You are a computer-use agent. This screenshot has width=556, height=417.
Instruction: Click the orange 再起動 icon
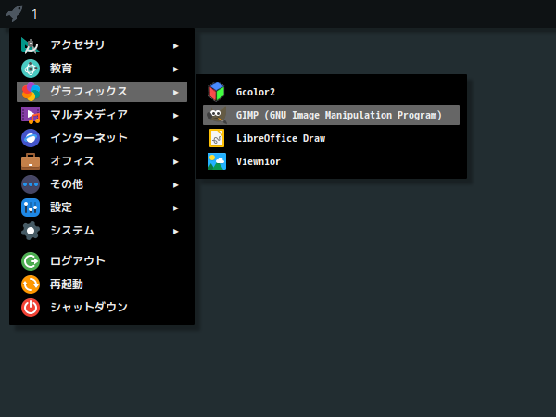pyautogui.click(x=31, y=284)
